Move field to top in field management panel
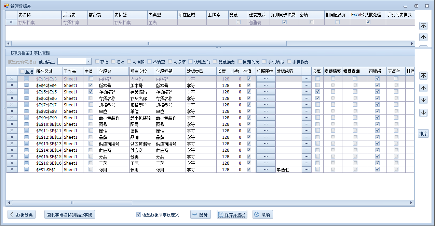 [x=423, y=76]
